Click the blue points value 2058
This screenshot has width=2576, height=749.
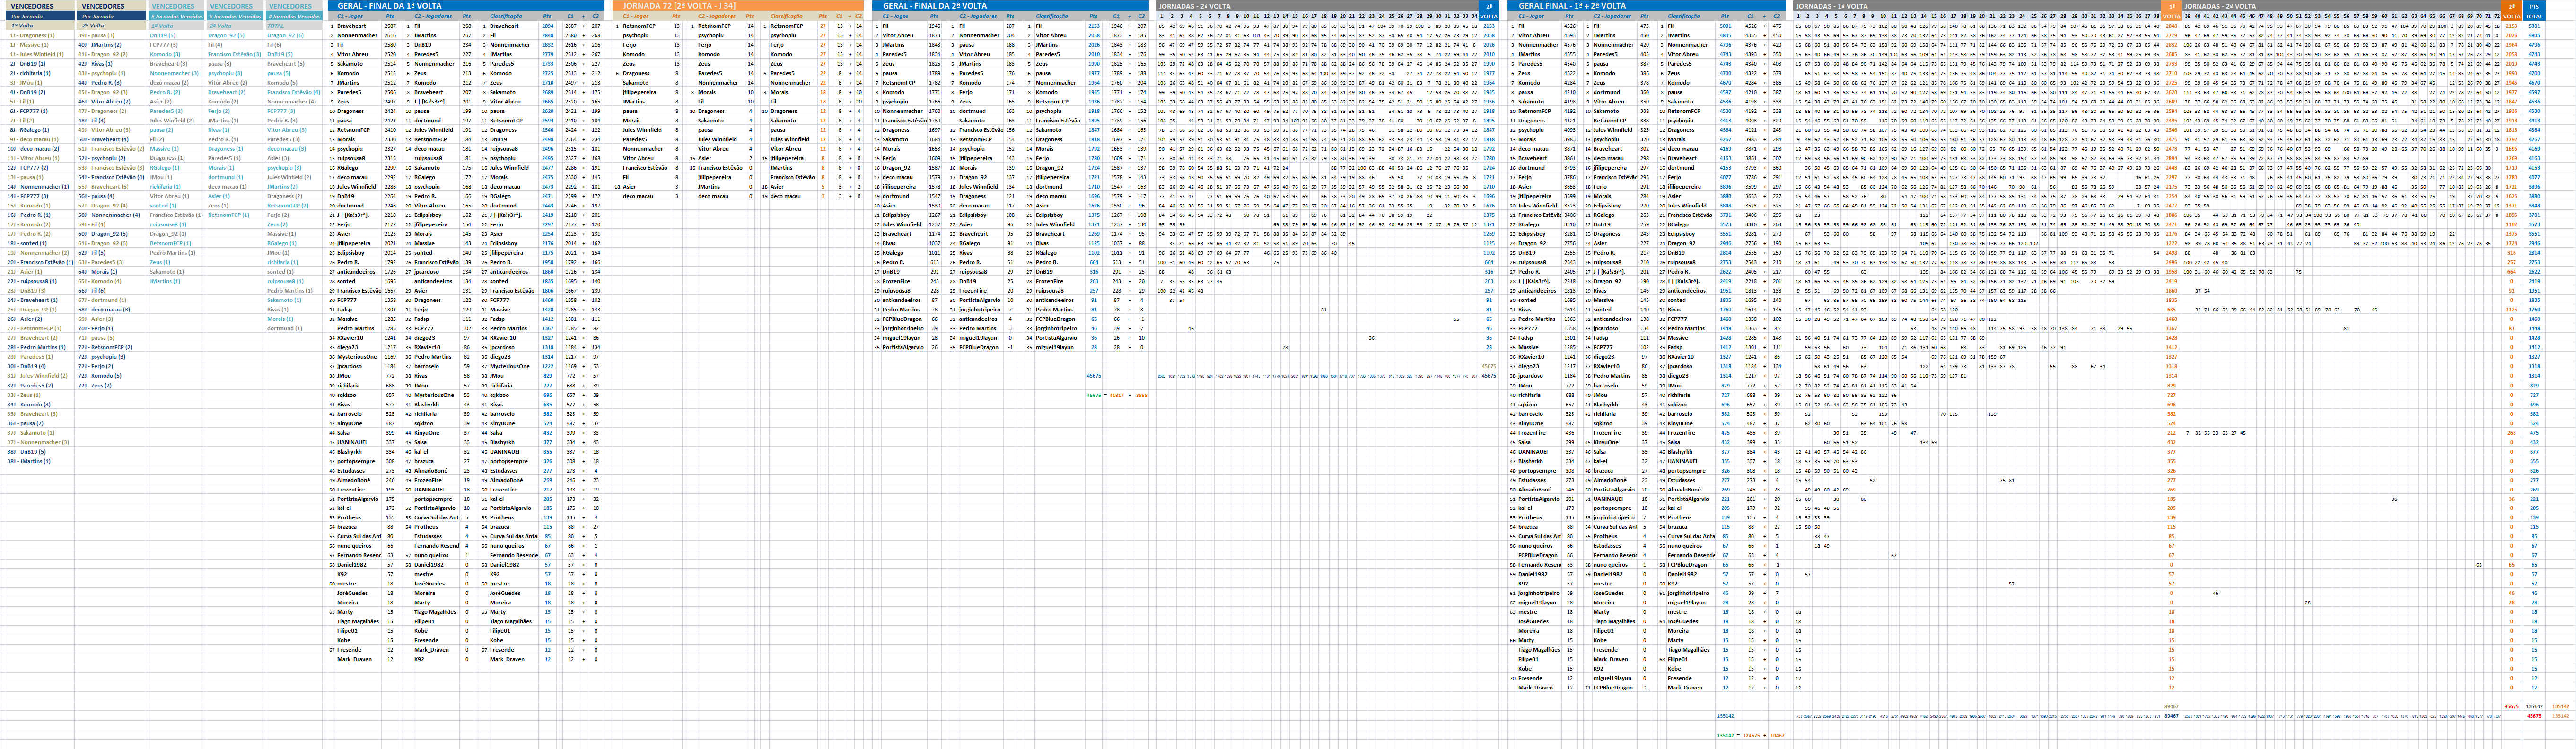tap(1094, 35)
